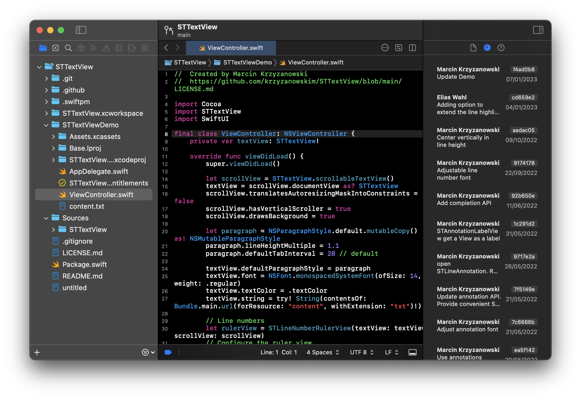Open the report navigator grid icon
The image size is (581, 399).
click(145, 48)
